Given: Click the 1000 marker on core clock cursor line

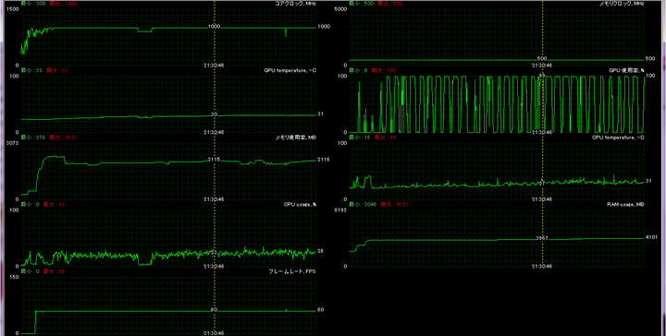Looking at the screenshot, I should coord(214,26).
